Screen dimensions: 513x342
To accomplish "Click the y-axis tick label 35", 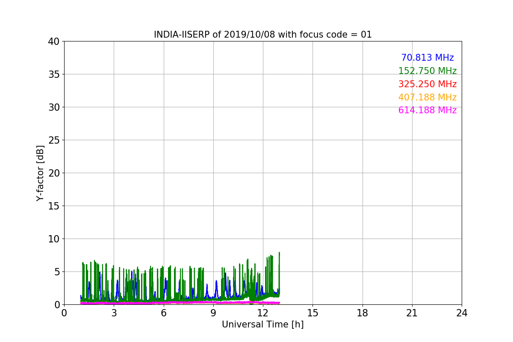I will (53, 74).
